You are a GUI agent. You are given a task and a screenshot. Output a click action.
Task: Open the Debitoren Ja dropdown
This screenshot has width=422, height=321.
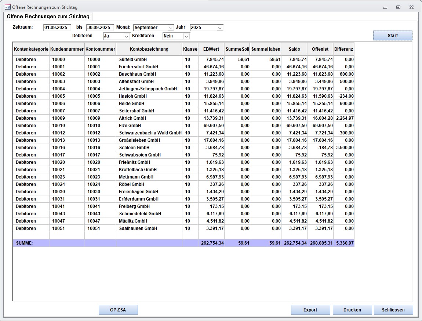tap(127, 36)
